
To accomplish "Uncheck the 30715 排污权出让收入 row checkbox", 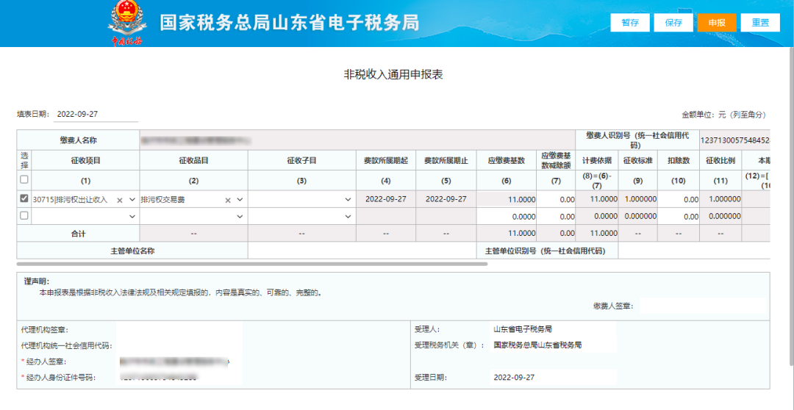I will coord(24,199).
